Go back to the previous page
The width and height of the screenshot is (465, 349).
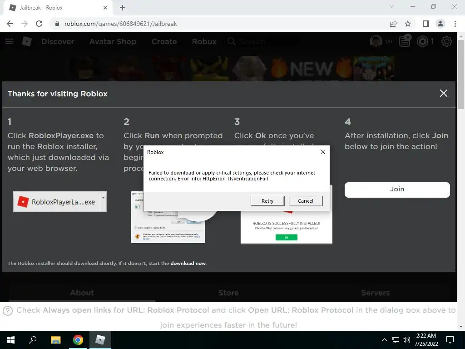10,24
